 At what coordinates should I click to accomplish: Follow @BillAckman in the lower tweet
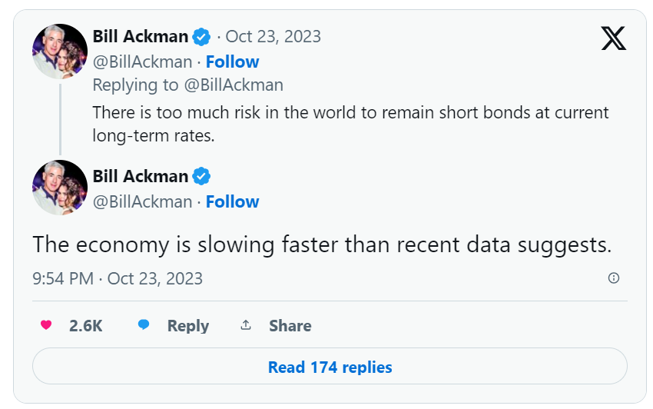click(232, 201)
